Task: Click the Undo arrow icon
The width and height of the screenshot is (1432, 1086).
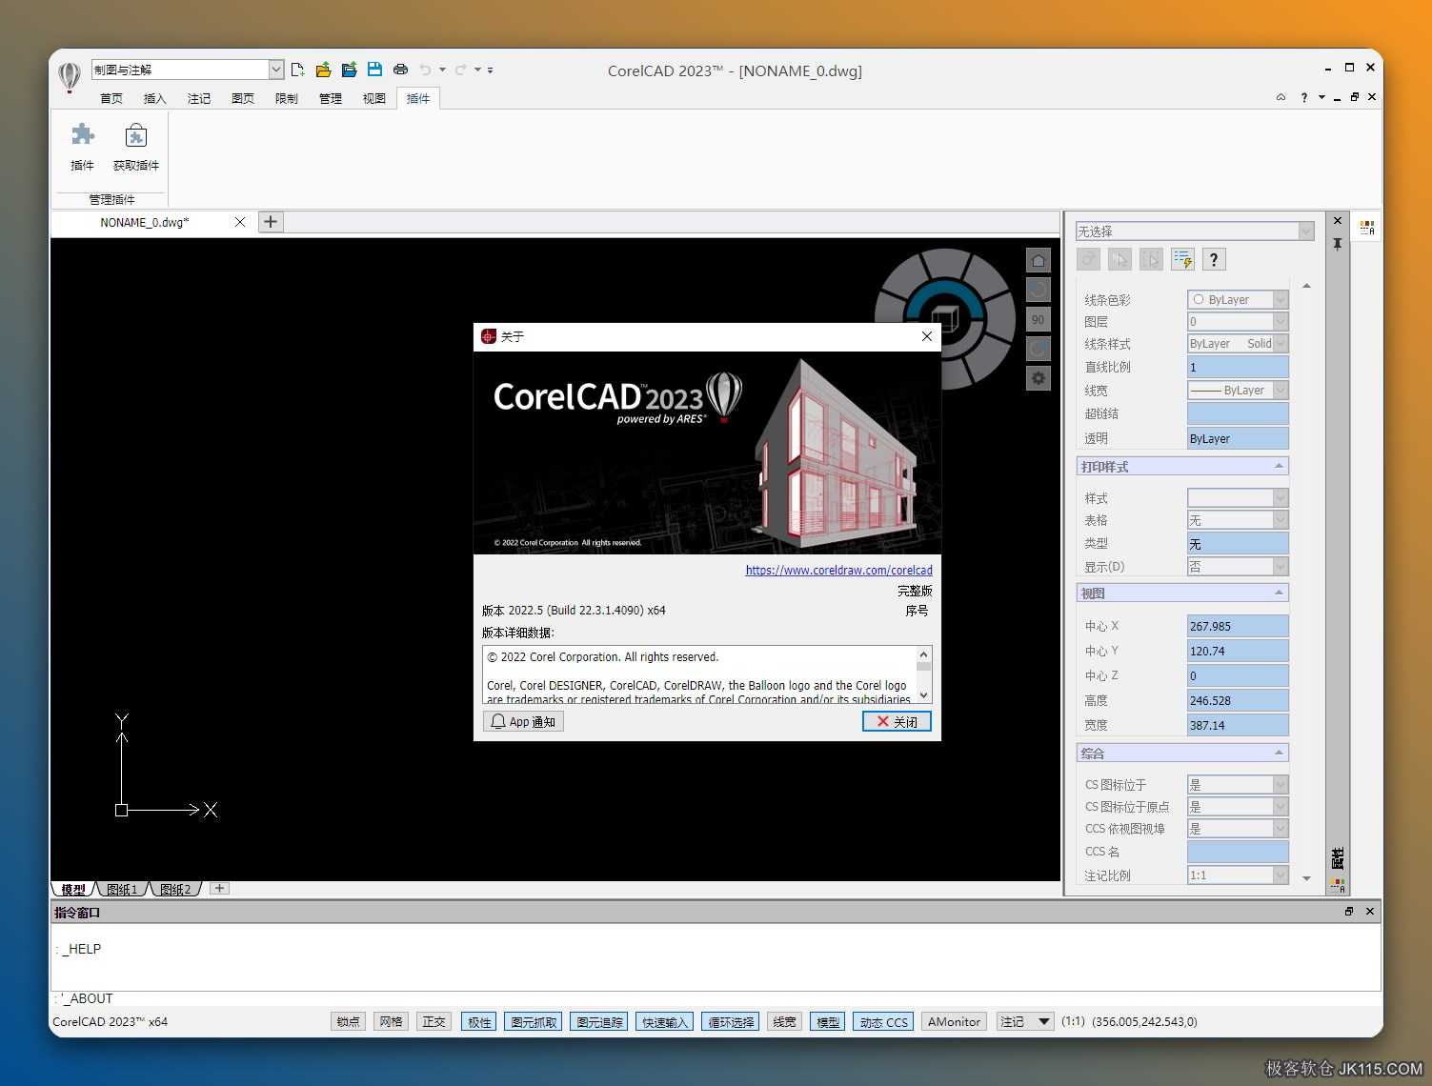Action: tap(426, 70)
